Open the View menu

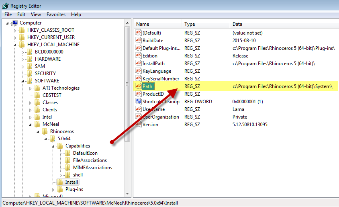pyautogui.click(x=36, y=14)
